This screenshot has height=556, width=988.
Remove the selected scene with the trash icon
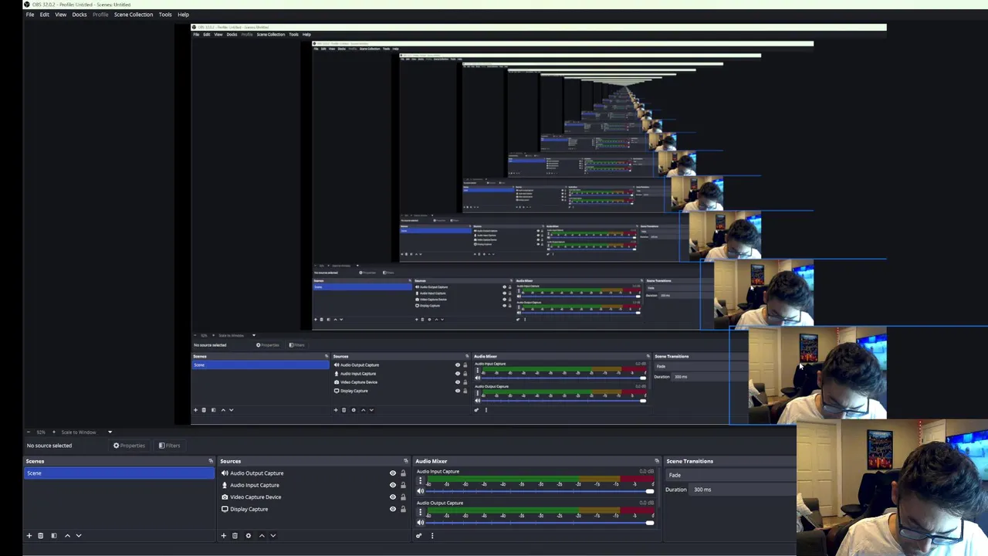pyautogui.click(x=41, y=535)
